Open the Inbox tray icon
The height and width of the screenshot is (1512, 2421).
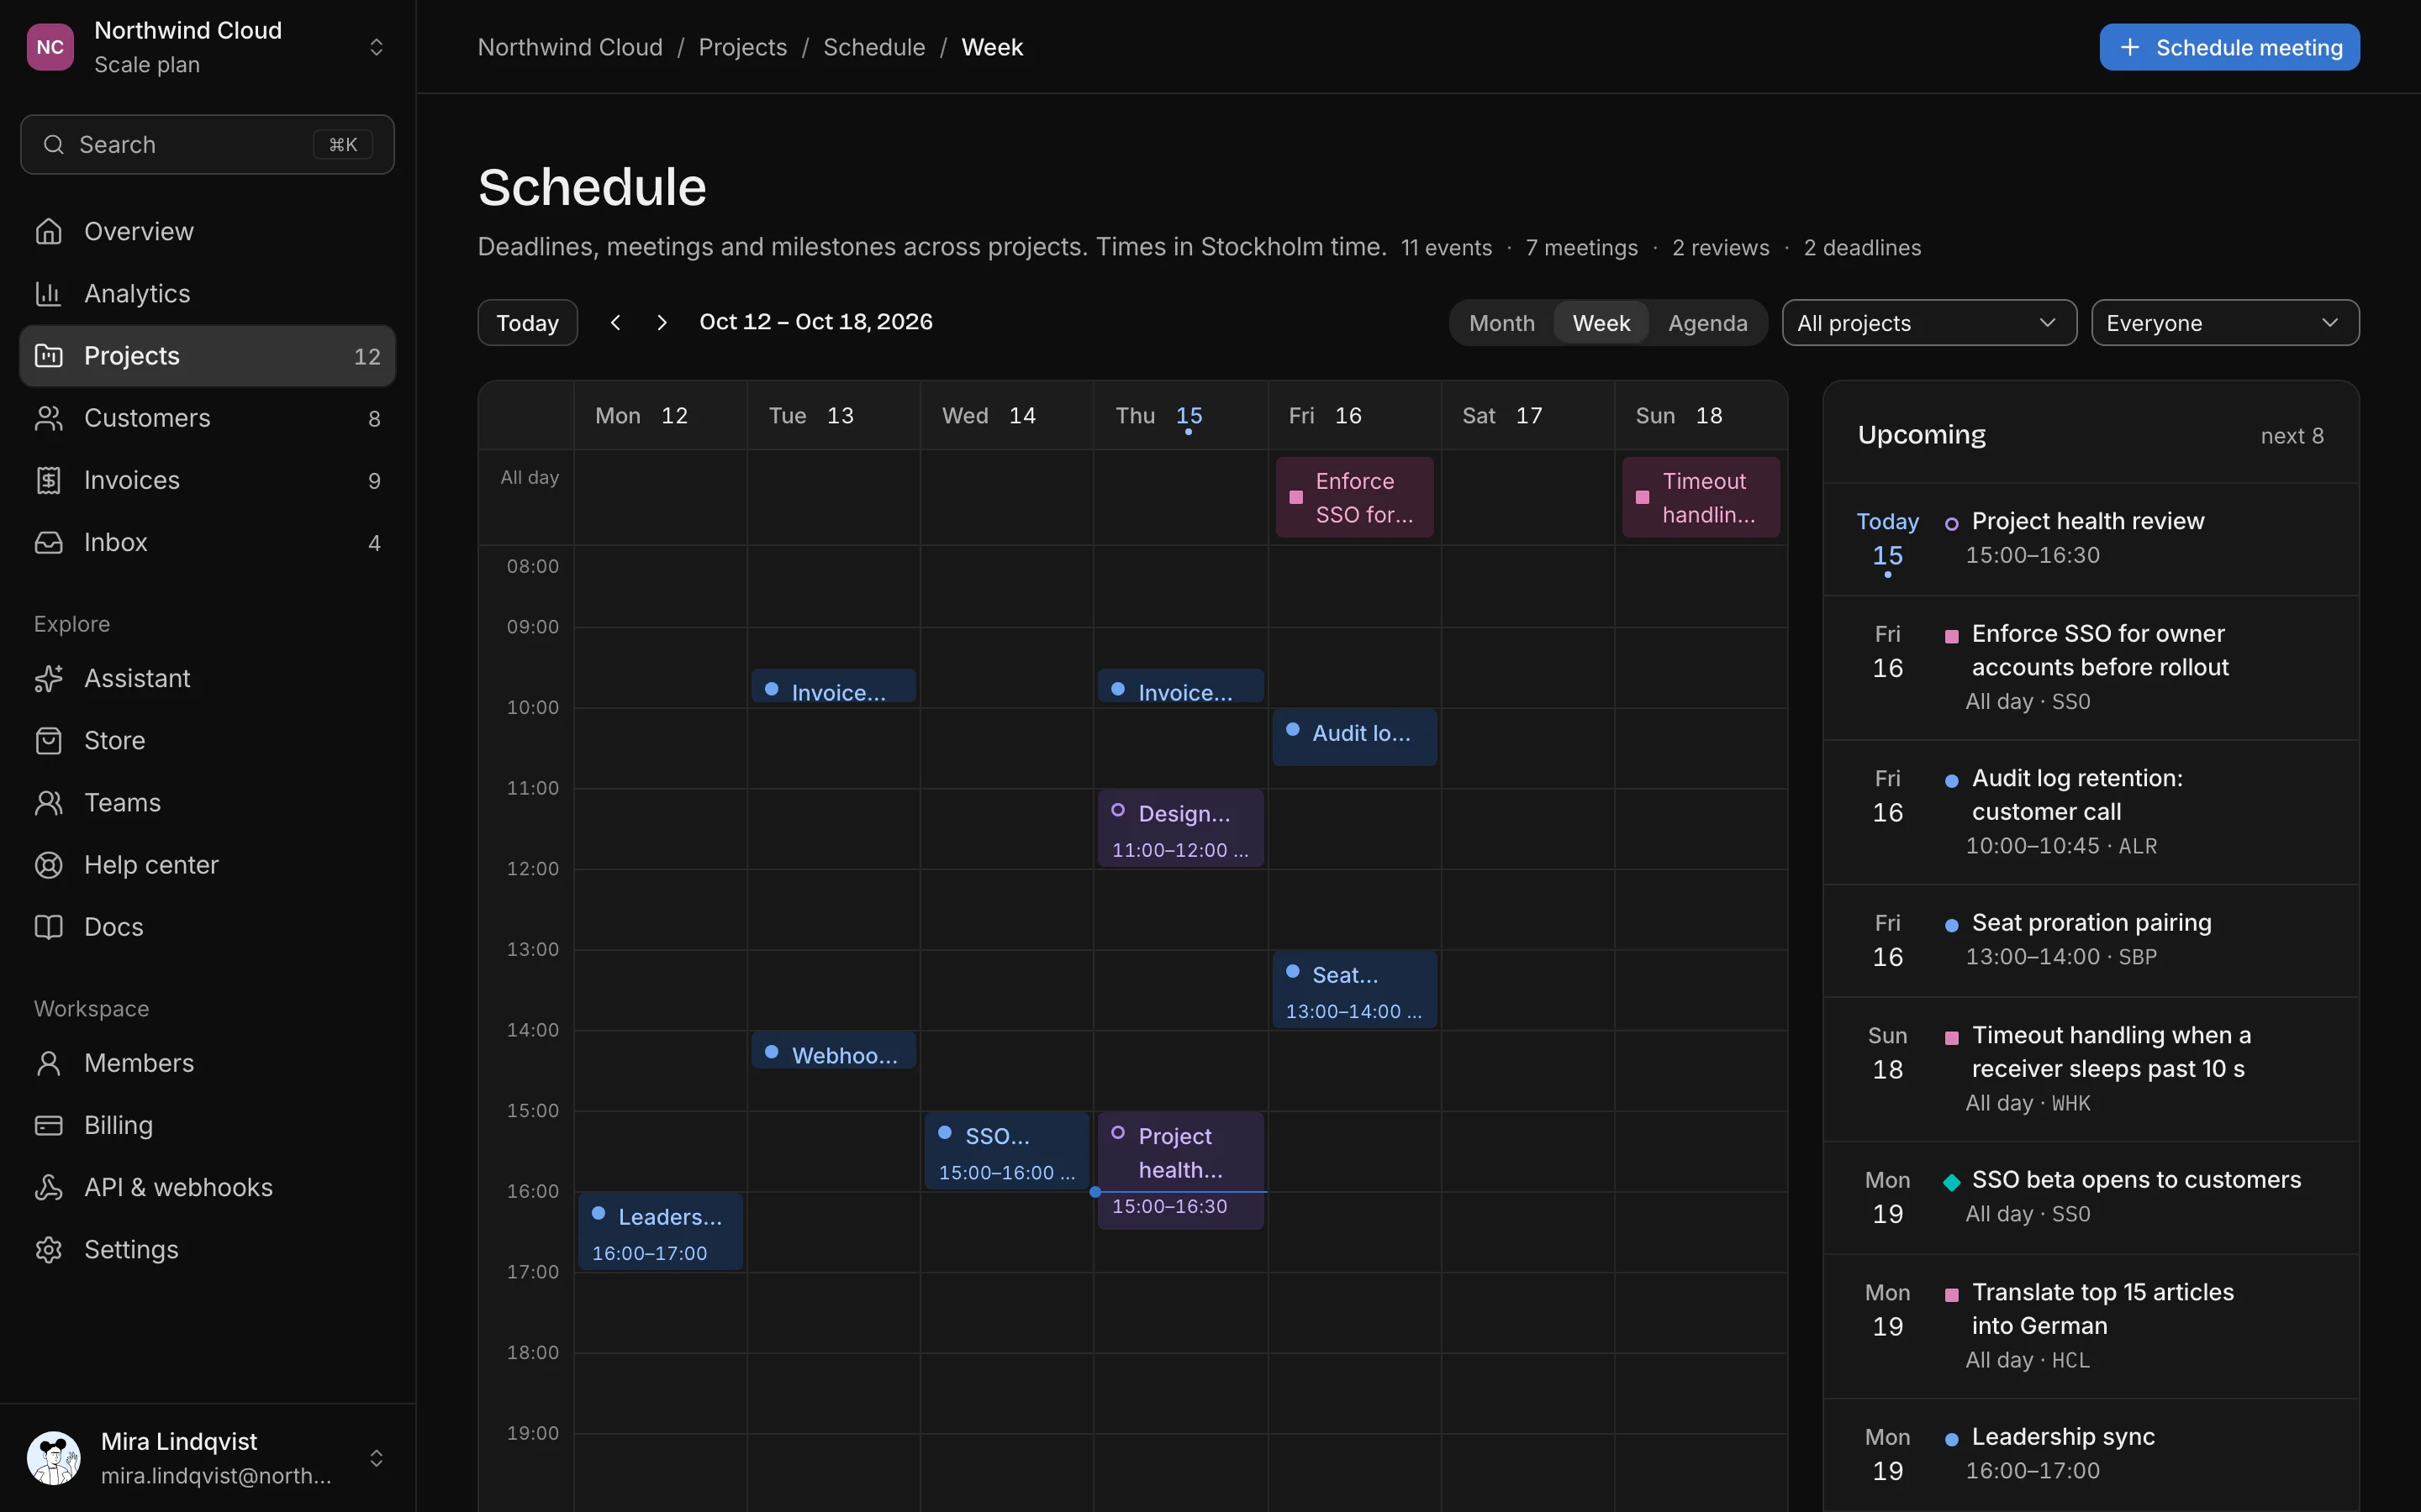[48, 542]
